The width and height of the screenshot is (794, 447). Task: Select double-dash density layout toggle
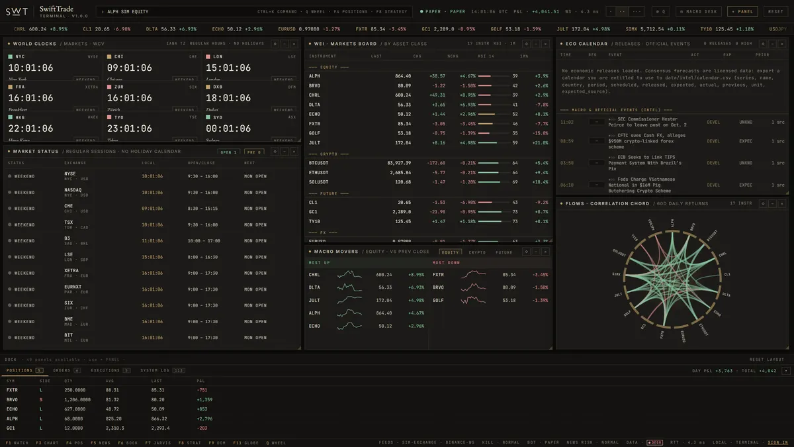pyautogui.click(x=622, y=11)
